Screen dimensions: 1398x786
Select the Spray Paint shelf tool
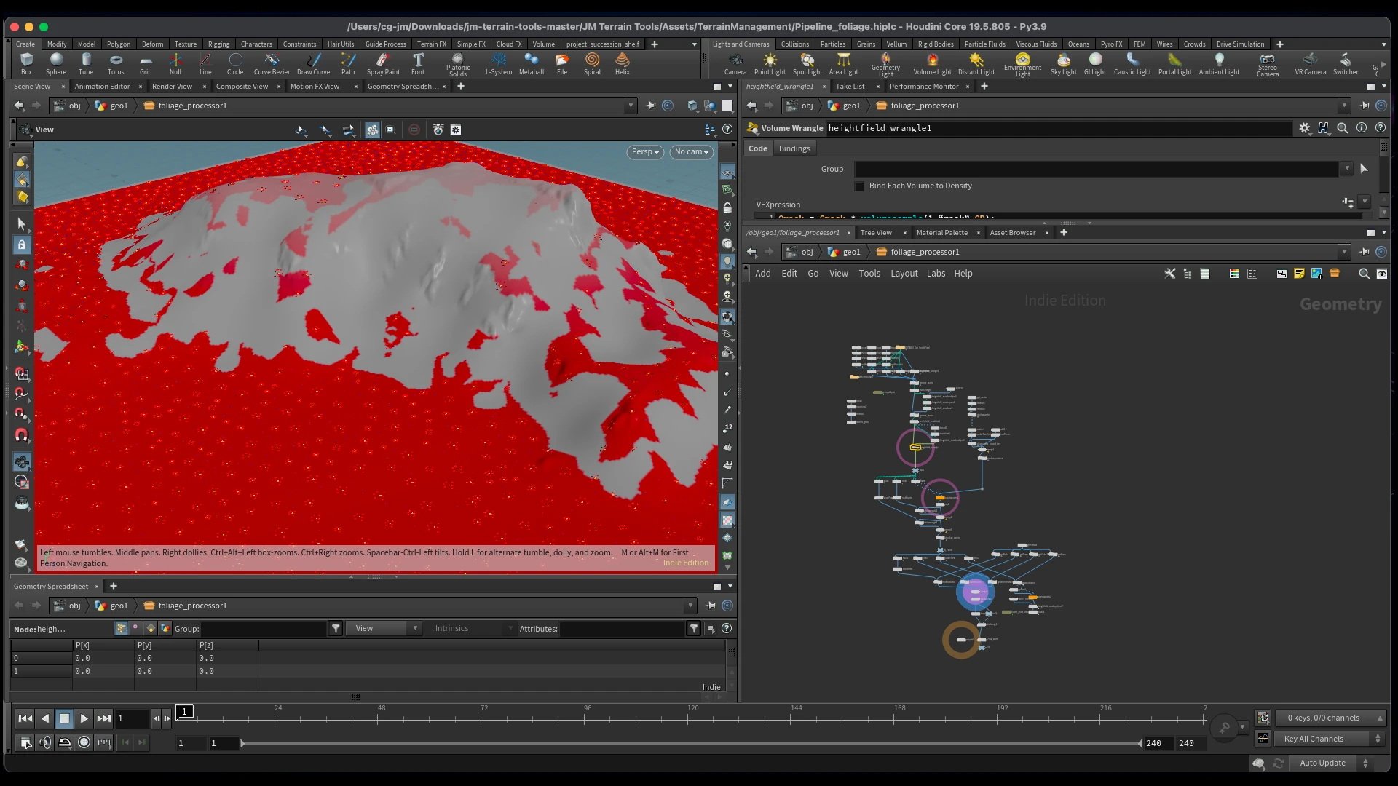pos(383,64)
